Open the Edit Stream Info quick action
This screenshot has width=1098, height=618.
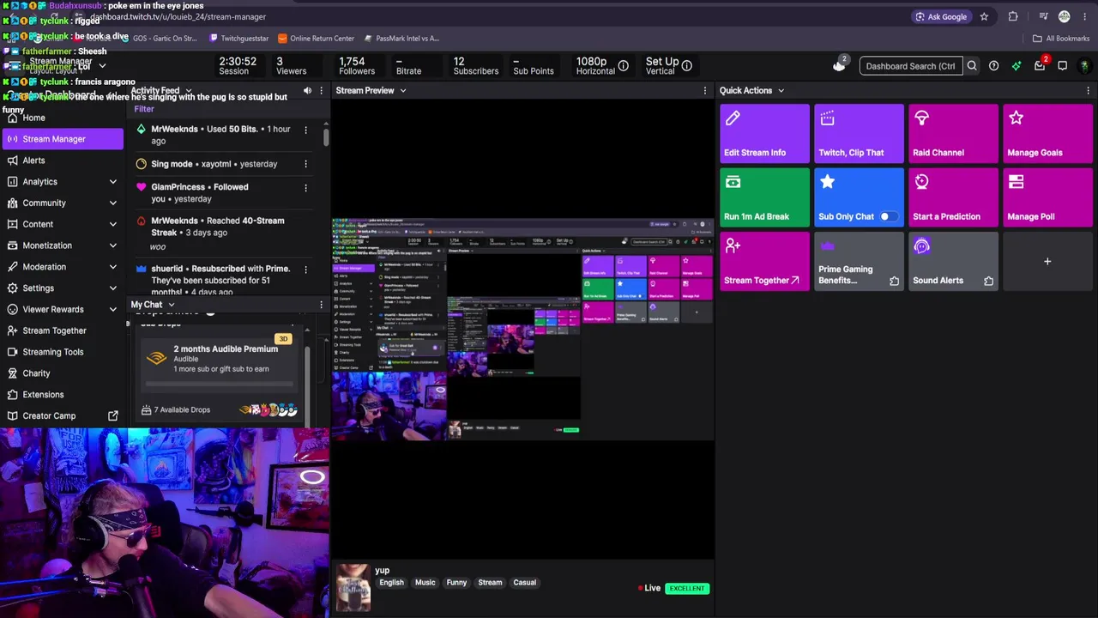coord(764,134)
